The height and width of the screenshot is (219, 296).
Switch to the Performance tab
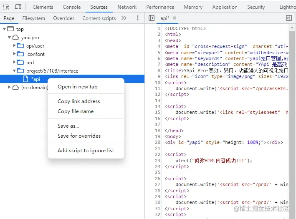[x=160, y=7]
